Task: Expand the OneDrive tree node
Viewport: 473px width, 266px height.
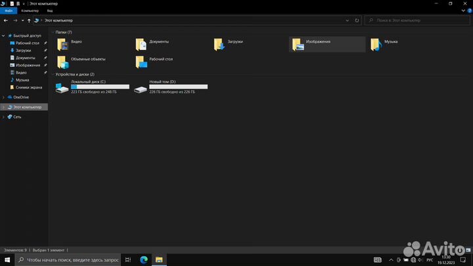Action: [x=4, y=97]
